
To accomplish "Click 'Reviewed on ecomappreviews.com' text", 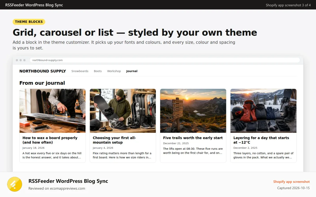I will click(x=57, y=188).
